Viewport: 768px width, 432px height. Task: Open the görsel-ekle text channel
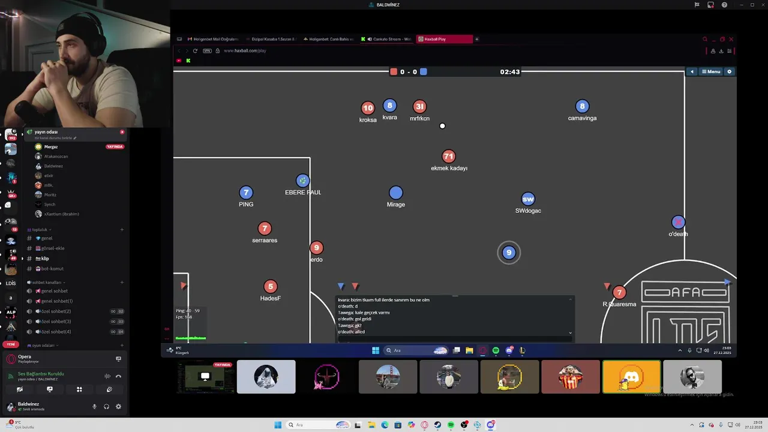[x=75, y=248]
